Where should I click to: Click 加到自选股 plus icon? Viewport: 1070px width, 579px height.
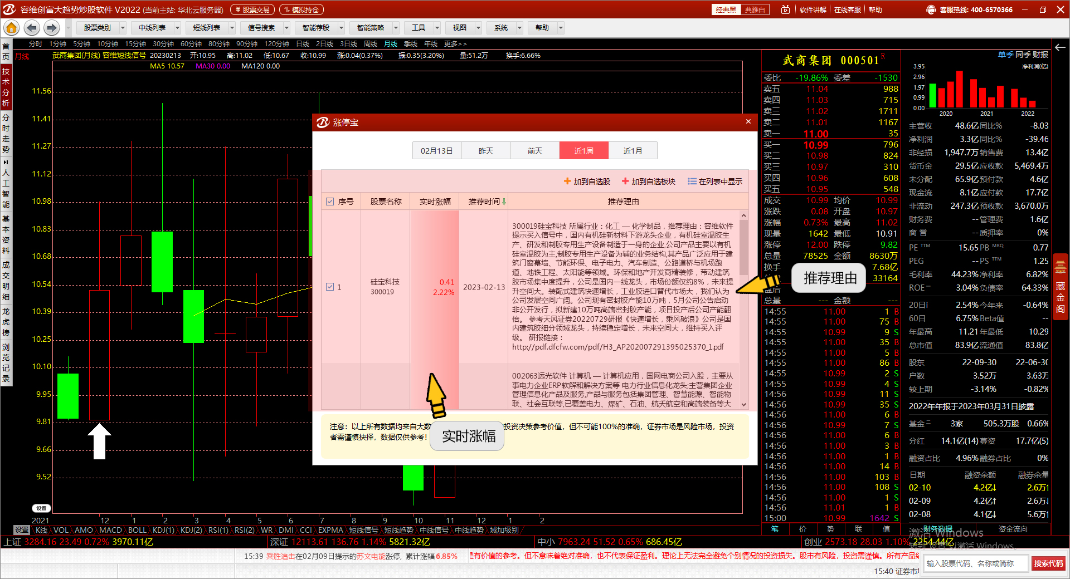(567, 181)
